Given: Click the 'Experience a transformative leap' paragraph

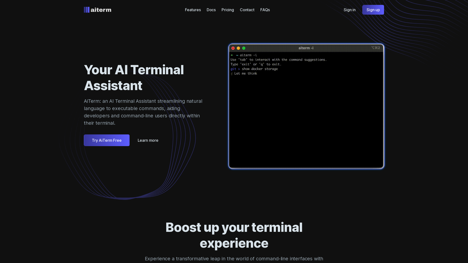Looking at the screenshot, I should [234, 259].
